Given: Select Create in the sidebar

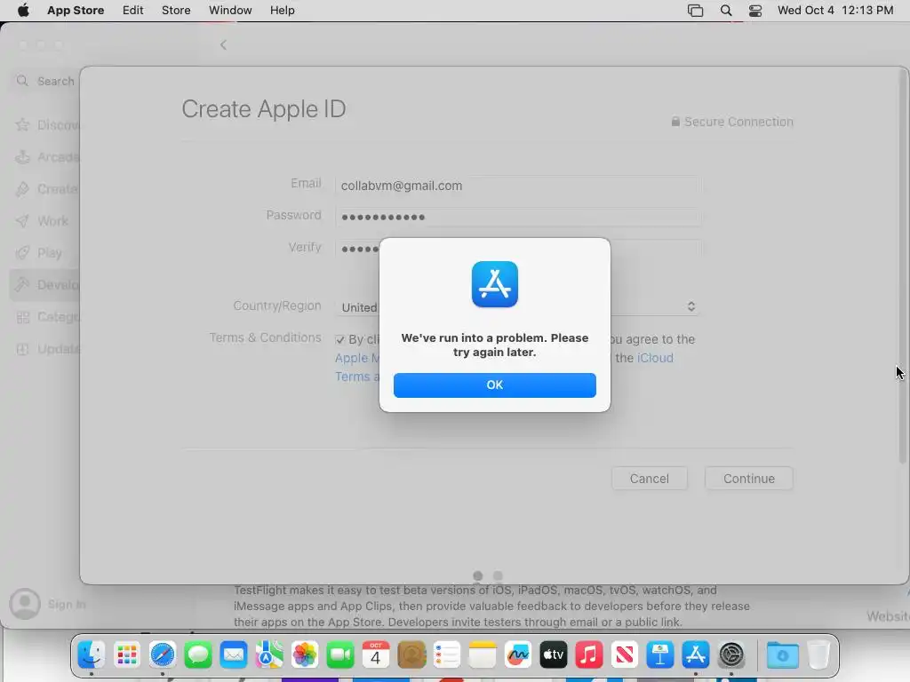Looking at the screenshot, I should point(46,189).
